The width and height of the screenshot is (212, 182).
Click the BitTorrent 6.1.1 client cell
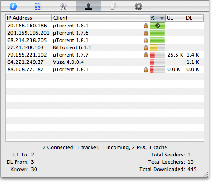72,47
